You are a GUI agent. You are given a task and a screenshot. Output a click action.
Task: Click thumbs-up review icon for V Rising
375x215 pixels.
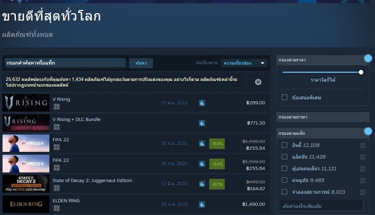click(x=202, y=103)
